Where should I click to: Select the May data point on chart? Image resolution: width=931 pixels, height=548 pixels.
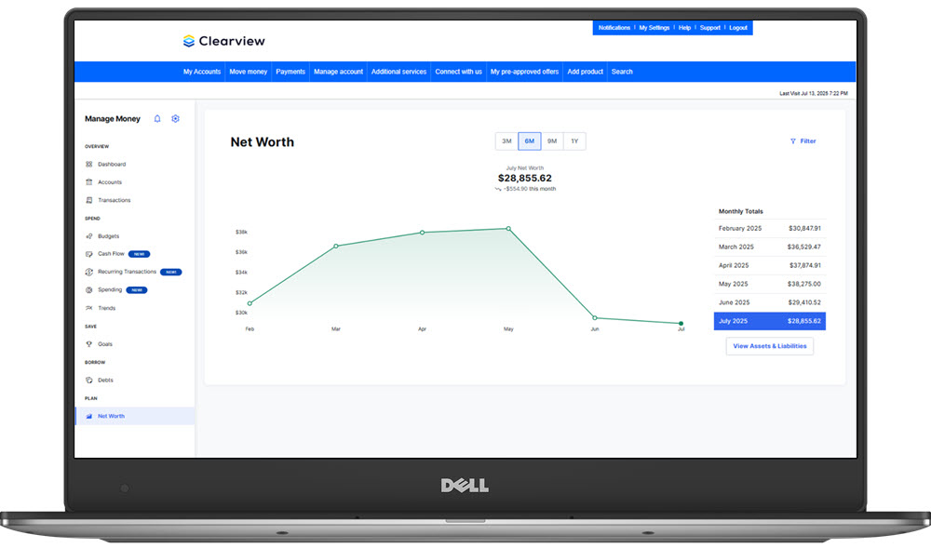(508, 228)
